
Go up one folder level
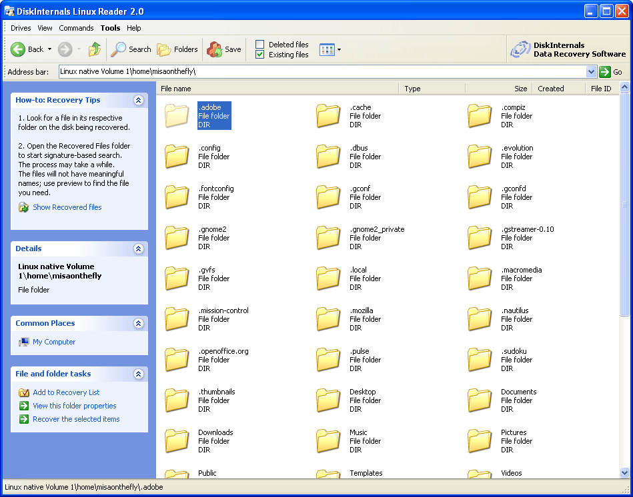coord(95,49)
